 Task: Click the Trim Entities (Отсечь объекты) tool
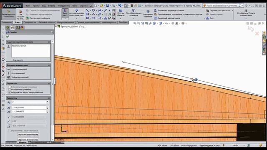[121, 13]
